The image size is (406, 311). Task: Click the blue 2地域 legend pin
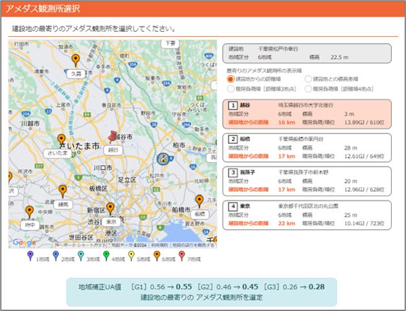(56, 255)
